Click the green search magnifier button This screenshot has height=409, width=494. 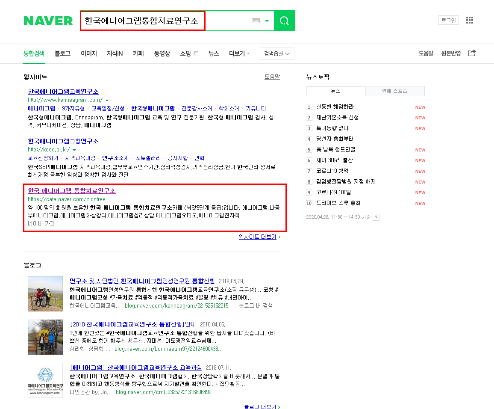[x=284, y=21]
